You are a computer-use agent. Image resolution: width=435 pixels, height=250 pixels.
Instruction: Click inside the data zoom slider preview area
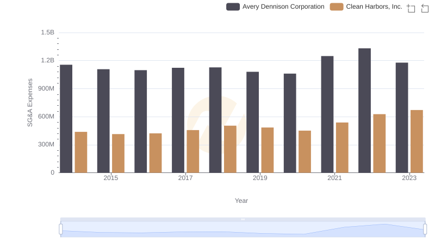243,229
